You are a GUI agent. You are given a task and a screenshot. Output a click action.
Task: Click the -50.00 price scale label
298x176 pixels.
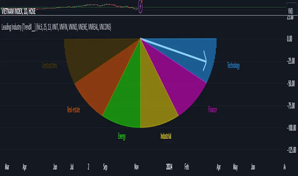click(x=290, y=84)
